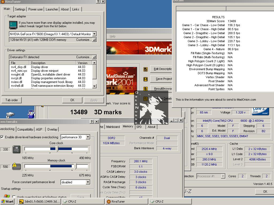Viewport: 274px width, 205px height.
Task: Open Force constant performance level dropdown
Action: (88, 182)
